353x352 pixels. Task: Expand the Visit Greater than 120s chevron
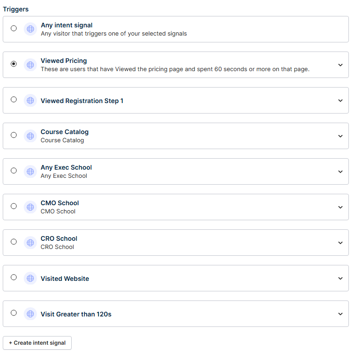click(x=340, y=314)
